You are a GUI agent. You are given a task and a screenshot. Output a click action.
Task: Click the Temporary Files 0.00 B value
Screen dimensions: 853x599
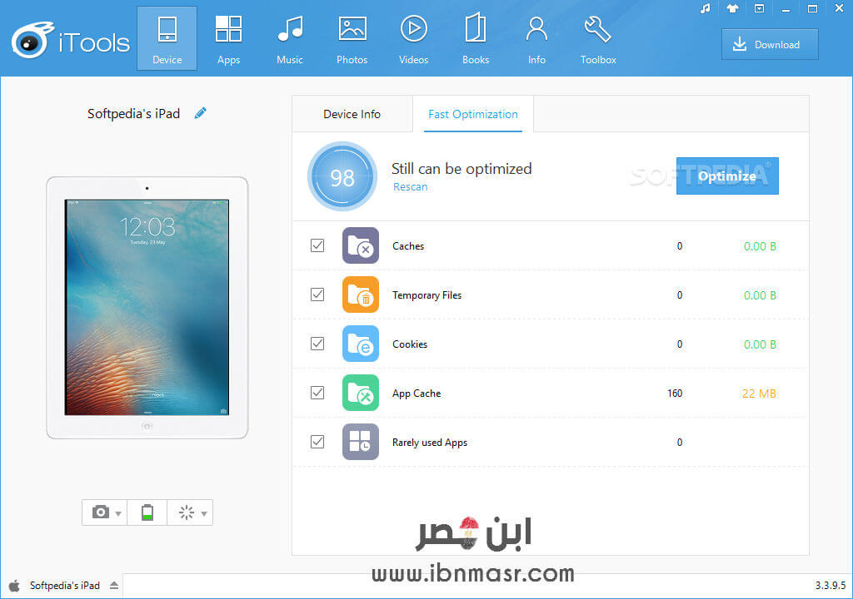tap(760, 295)
